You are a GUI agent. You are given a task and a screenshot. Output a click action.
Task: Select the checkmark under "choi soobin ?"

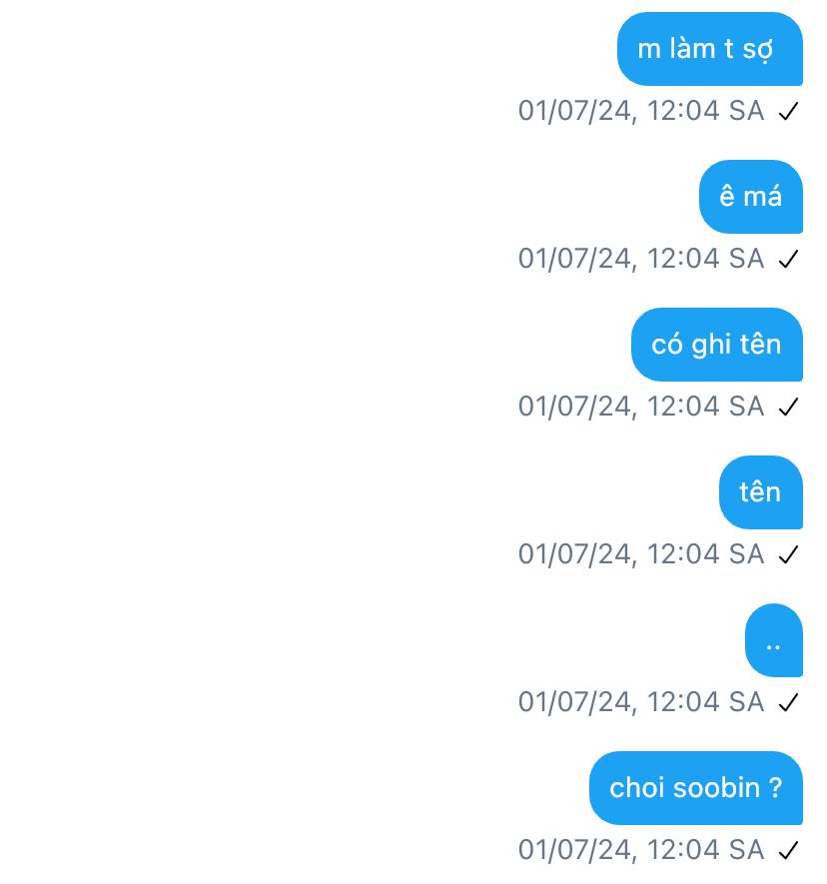tap(788, 850)
